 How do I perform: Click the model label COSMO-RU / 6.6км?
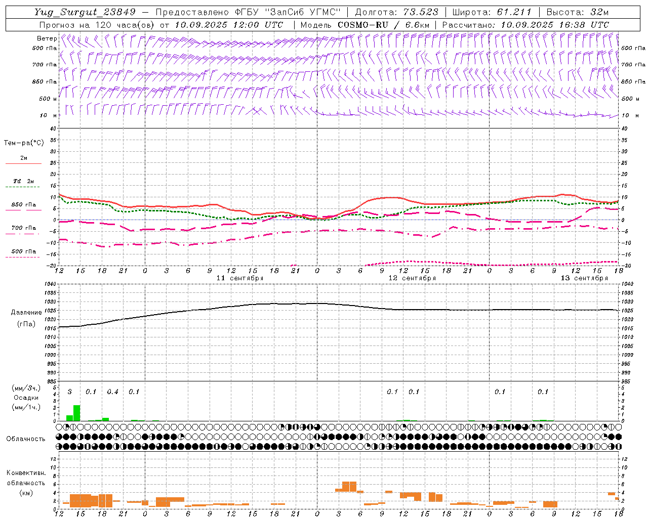(x=383, y=25)
